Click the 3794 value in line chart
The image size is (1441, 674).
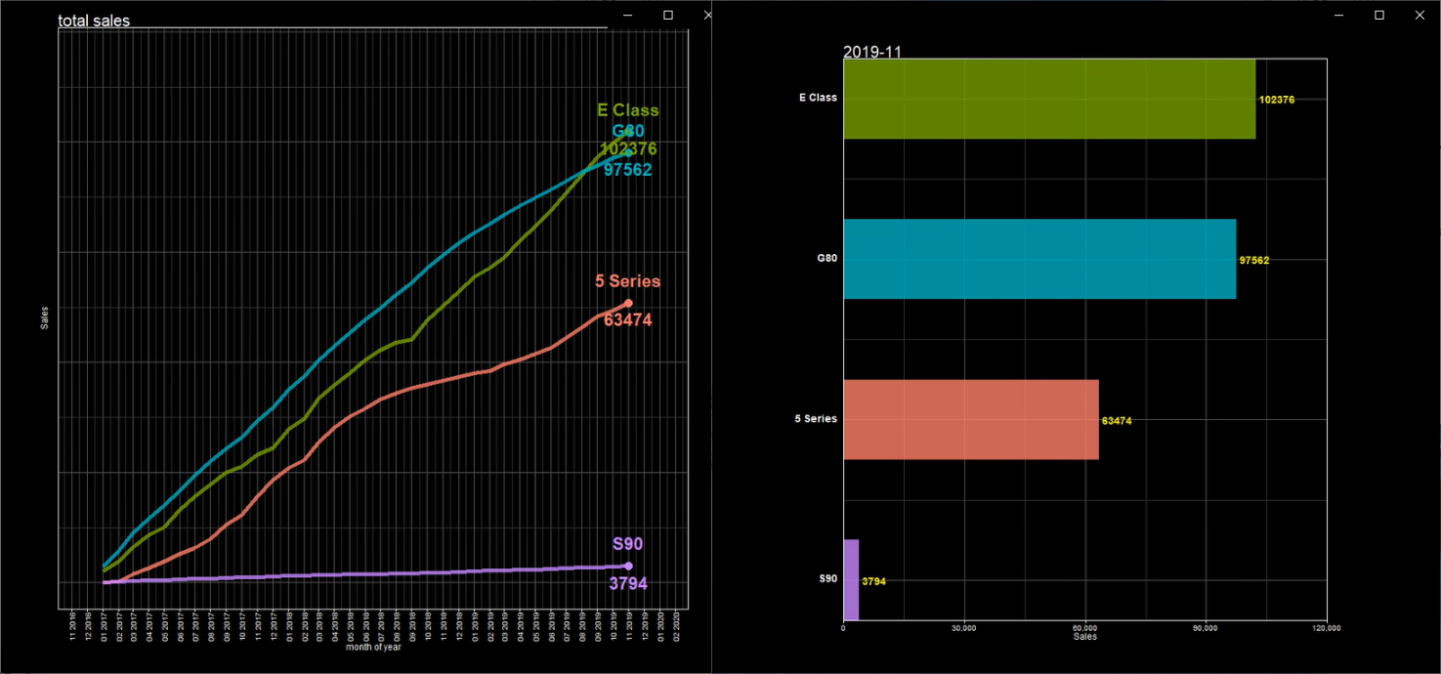[628, 584]
